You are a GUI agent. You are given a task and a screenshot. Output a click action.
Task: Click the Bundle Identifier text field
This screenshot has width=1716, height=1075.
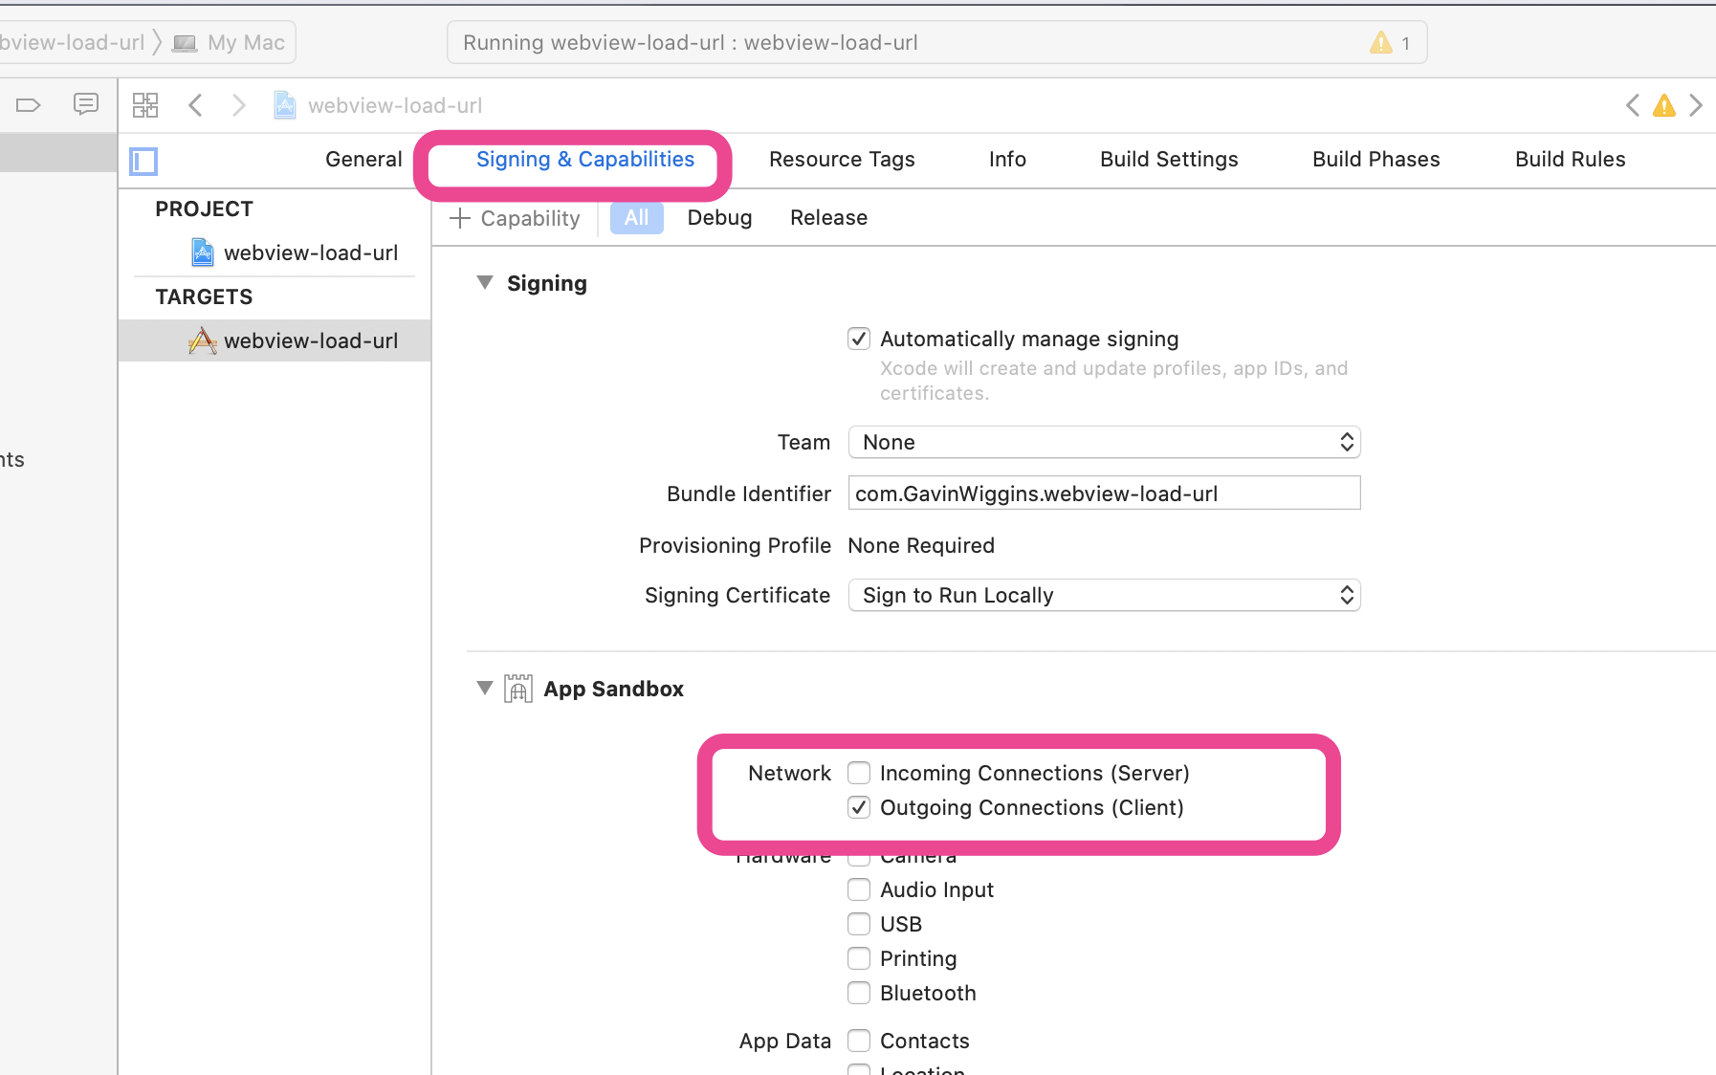pyautogui.click(x=1104, y=494)
